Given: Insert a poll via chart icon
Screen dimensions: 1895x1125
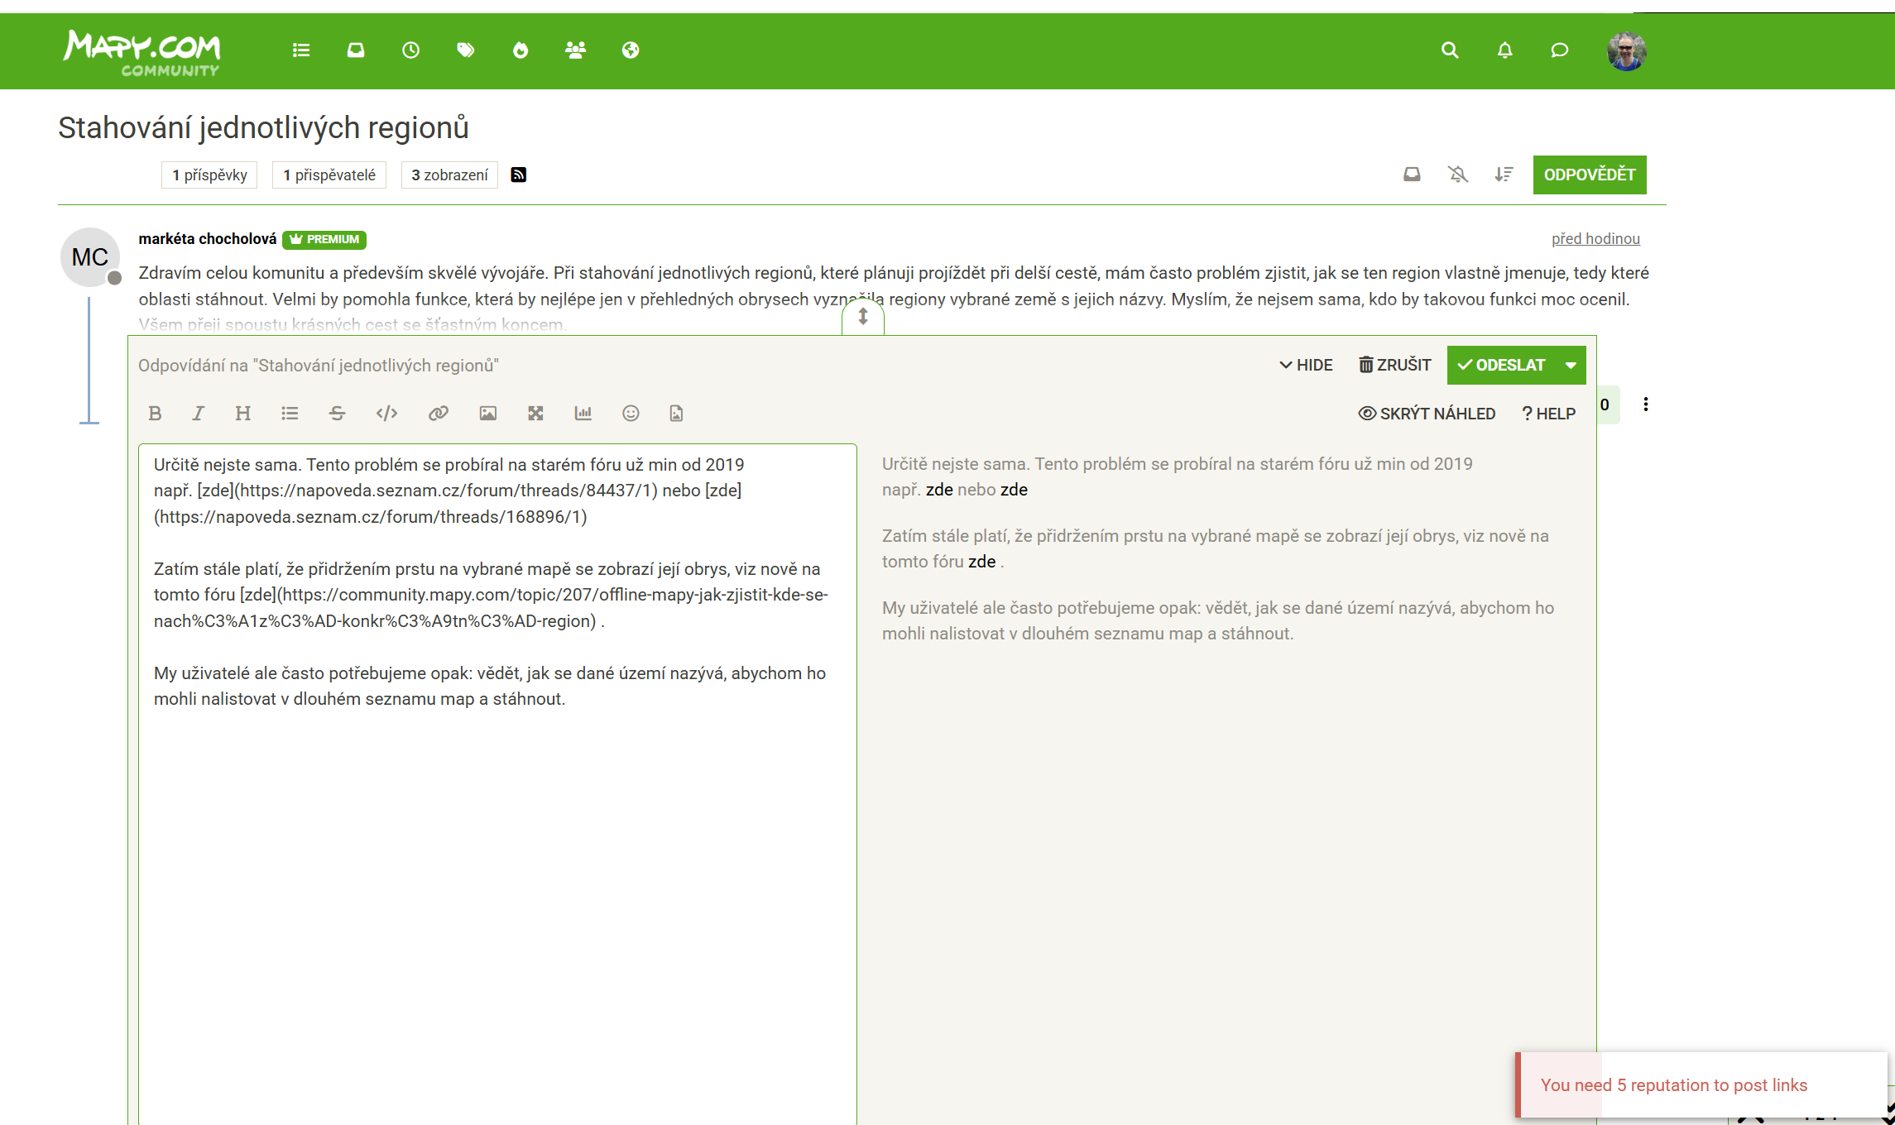Looking at the screenshot, I should pyautogui.click(x=583, y=414).
